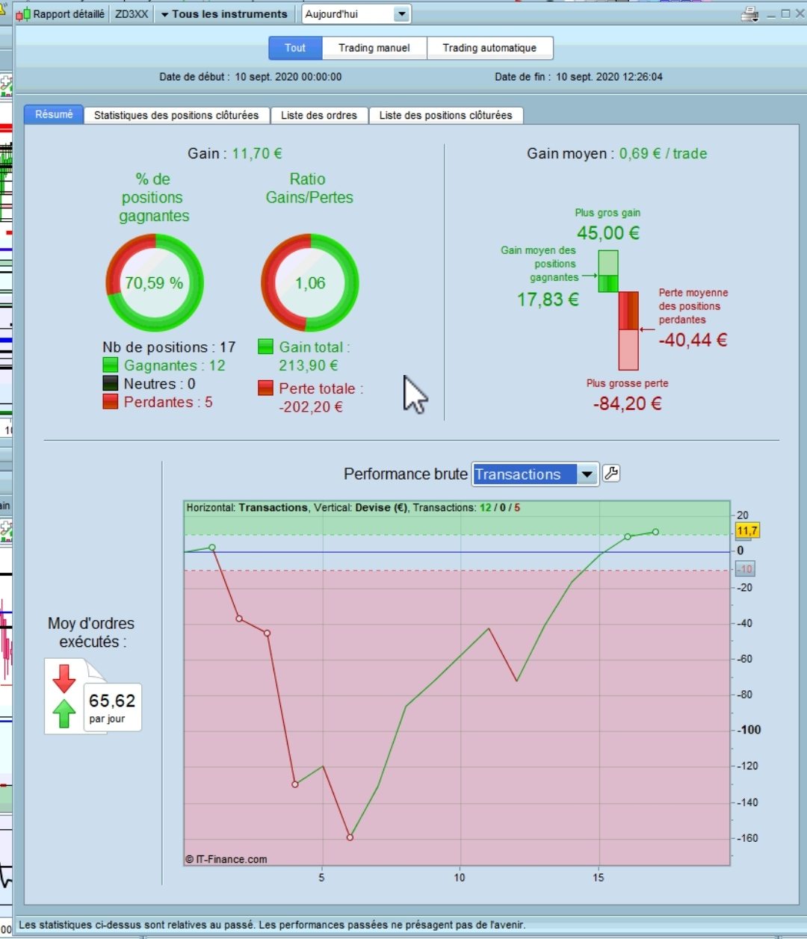Open the chart settings wrench icon

tap(611, 474)
